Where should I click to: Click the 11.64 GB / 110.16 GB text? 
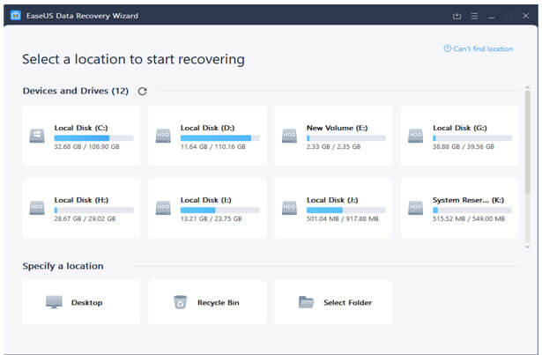pos(213,146)
